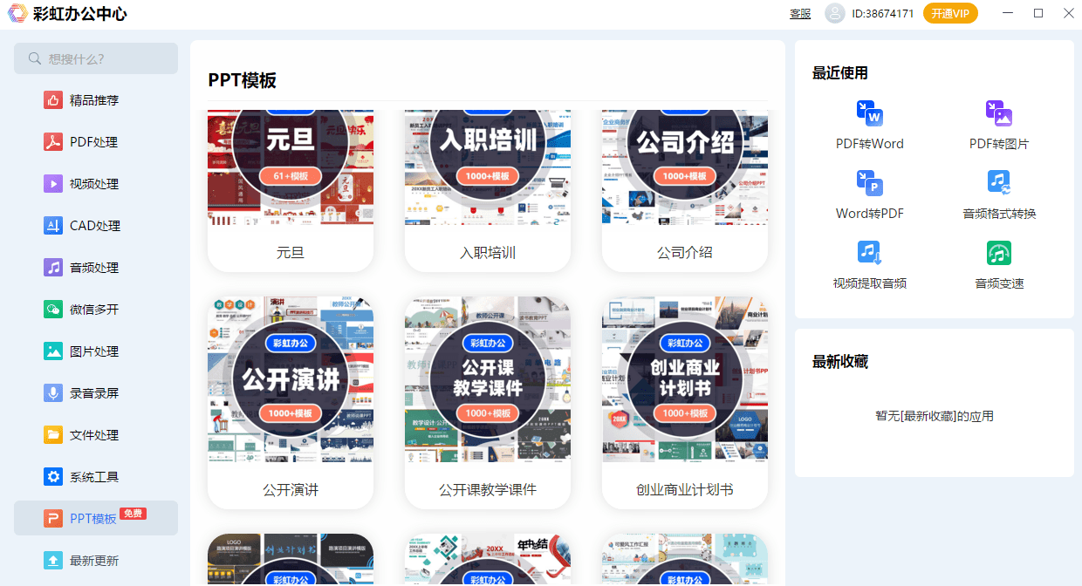Click the user avatar icon
The image size is (1082, 586).
(835, 13)
